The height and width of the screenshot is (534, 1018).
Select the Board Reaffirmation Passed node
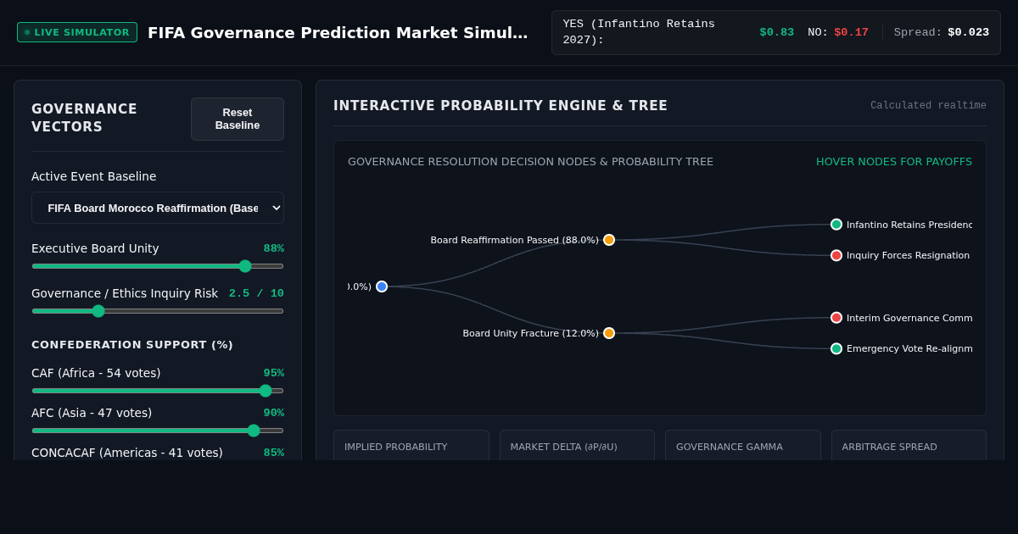(x=609, y=240)
